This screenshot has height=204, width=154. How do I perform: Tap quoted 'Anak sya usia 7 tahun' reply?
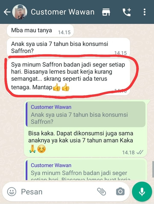86,114
